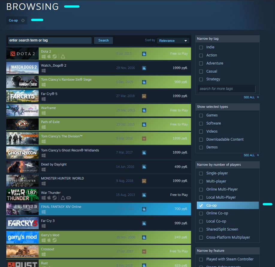Click the SteamOS icon under War Thunder
Image resolution: width=275 pixels, height=267 pixels.
pos(55,198)
